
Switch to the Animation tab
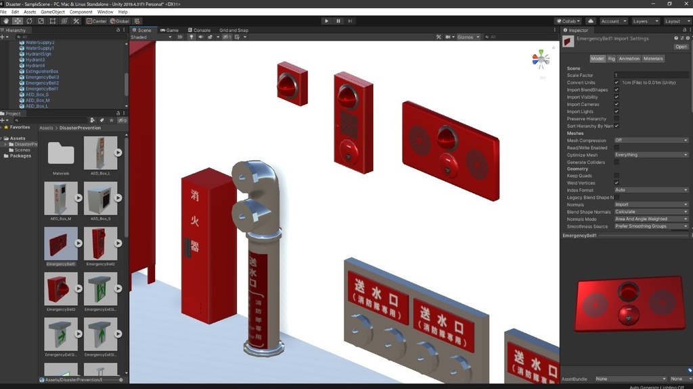point(629,59)
